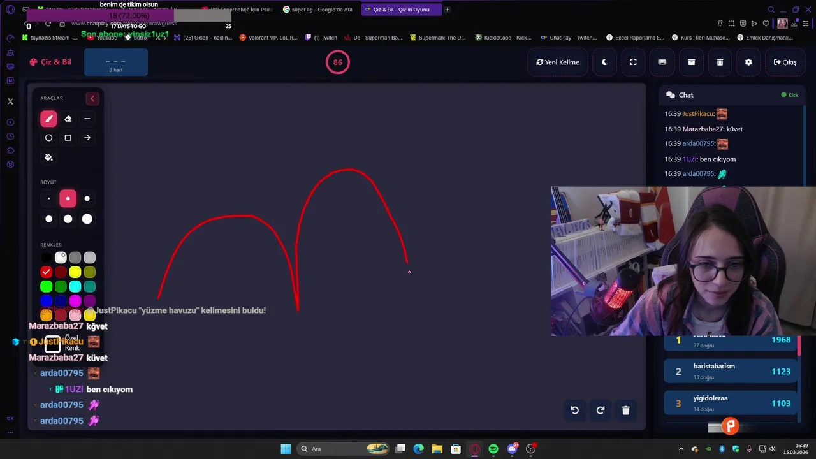Pick the bright yellow color swatch
Screen dimensions: 816x459
(75, 272)
